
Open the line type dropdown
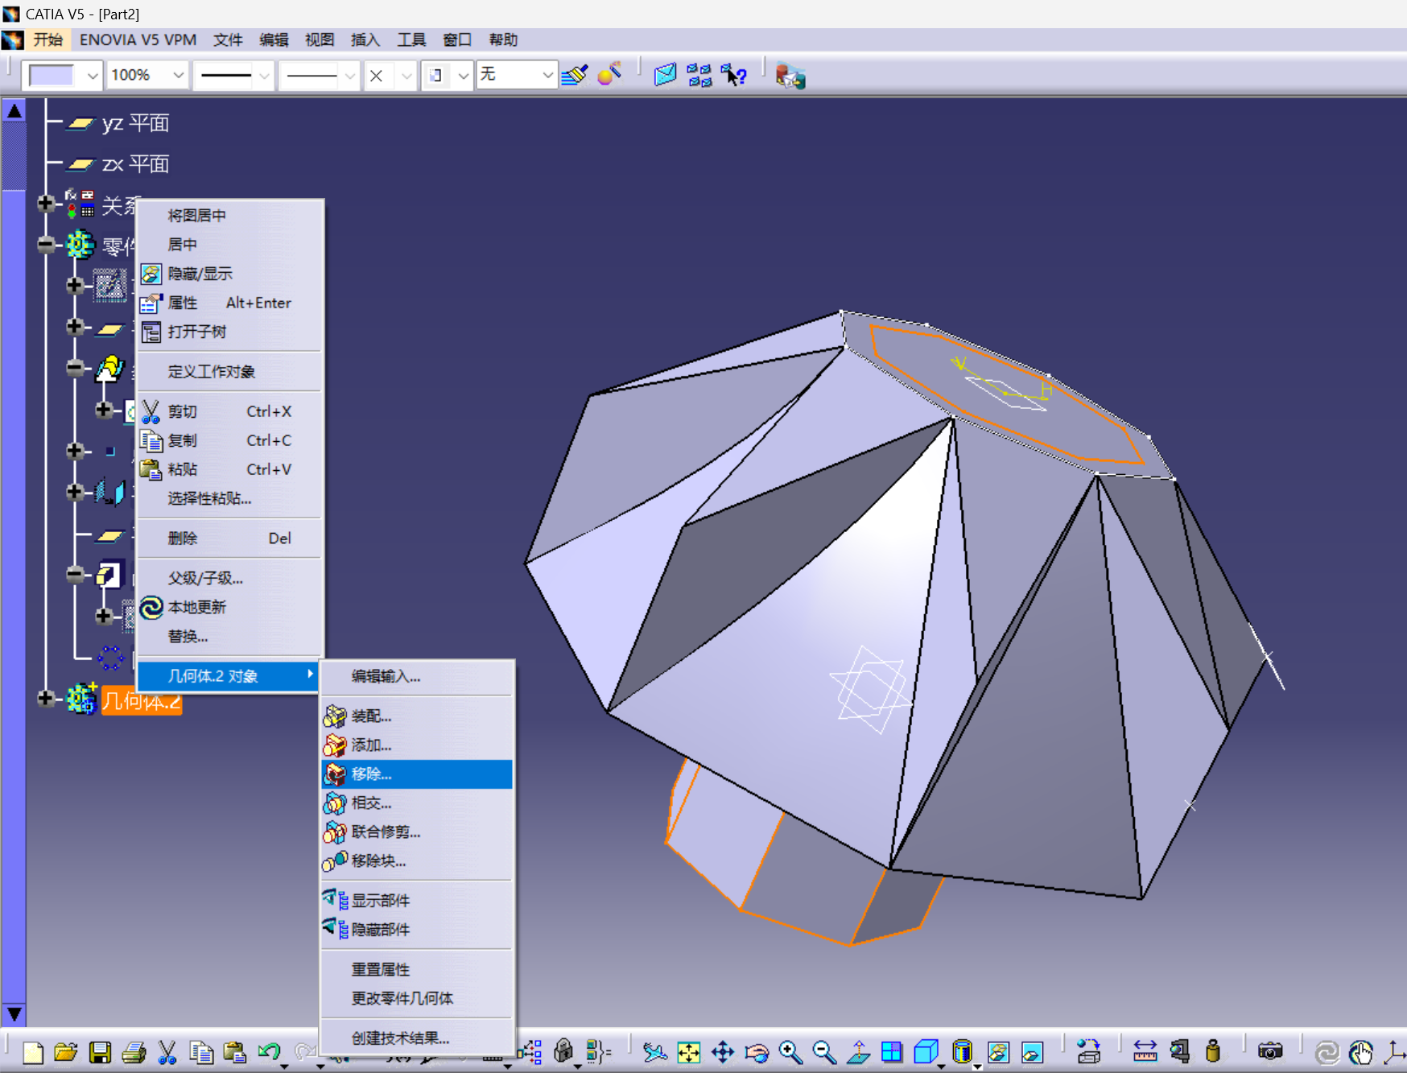349,76
